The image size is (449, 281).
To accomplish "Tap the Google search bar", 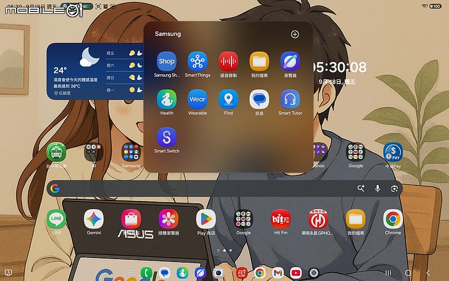I will pyautogui.click(x=224, y=188).
